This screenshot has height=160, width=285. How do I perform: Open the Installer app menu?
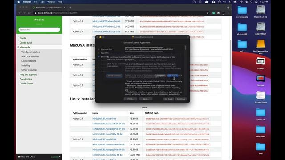click(27, 2)
